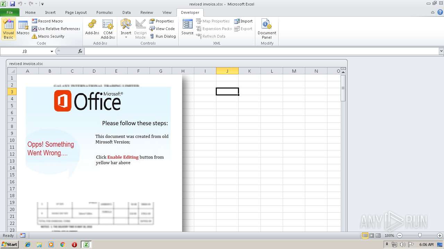Open Windows Explorer from taskbar
Screen dimensions: 444x249
39,245
